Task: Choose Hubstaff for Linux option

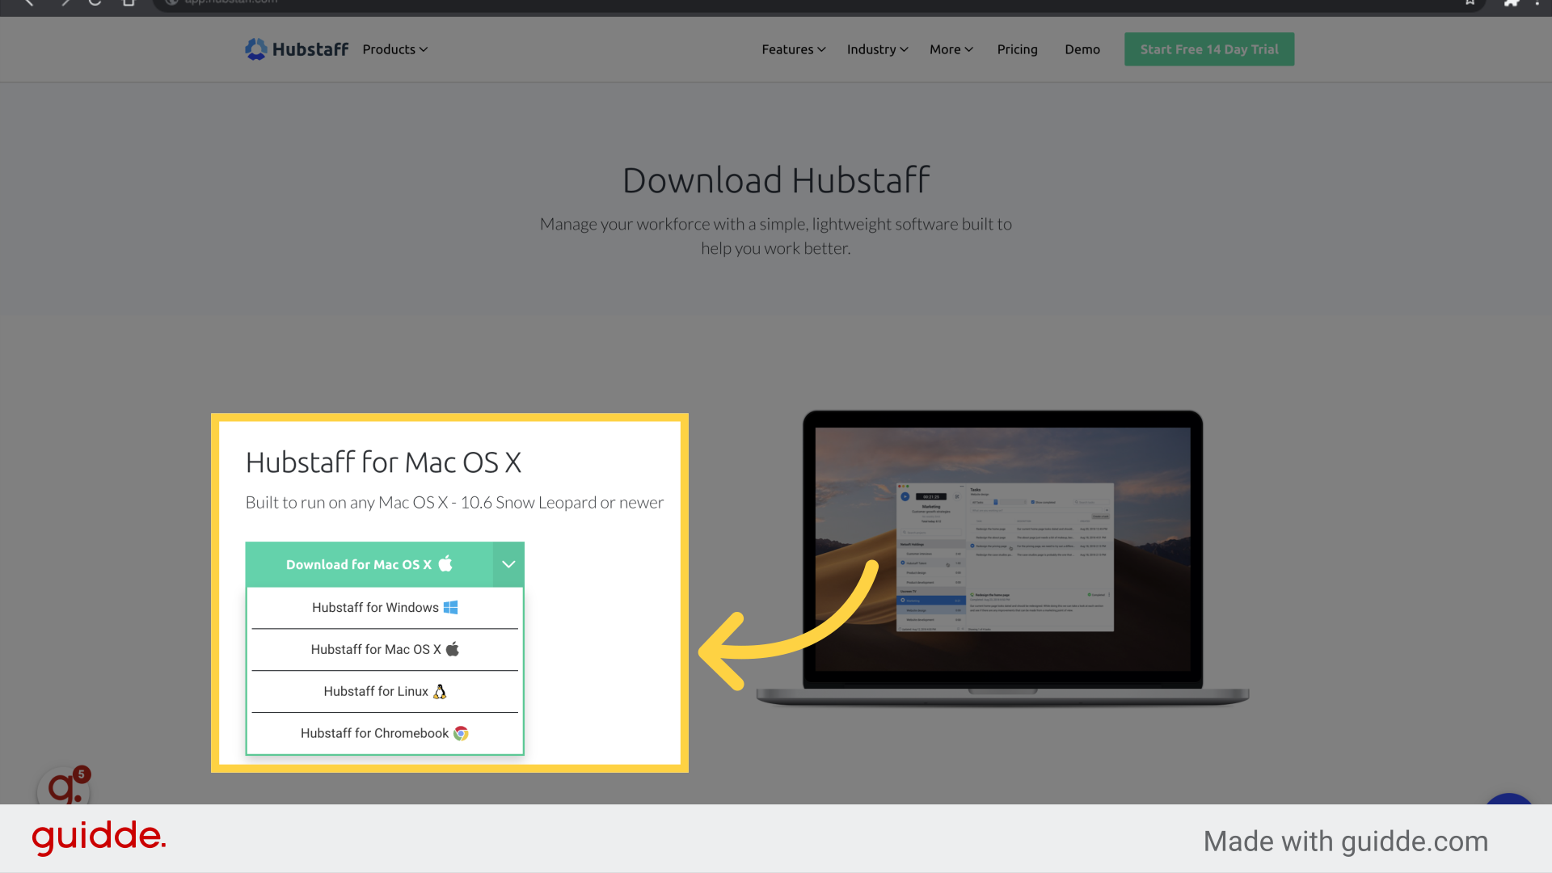Action: (x=385, y=692)
